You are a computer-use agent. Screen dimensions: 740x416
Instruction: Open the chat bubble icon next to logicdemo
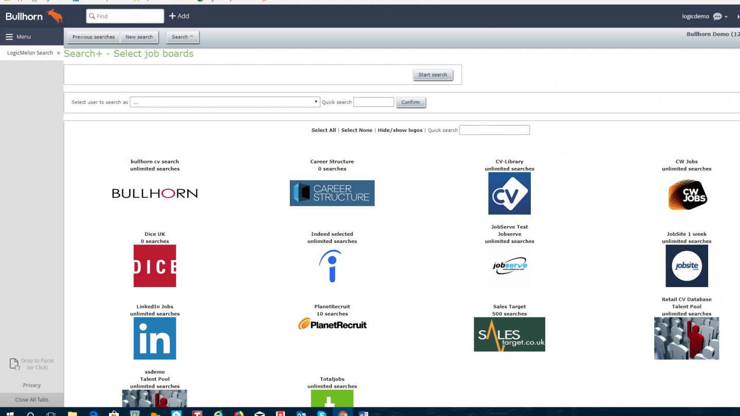(x=717, y=16)
